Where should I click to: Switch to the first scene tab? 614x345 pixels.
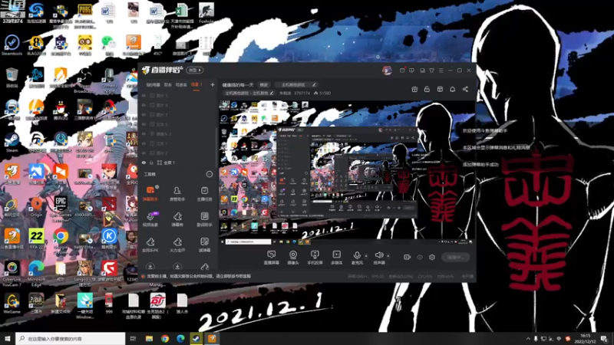point(153,85)
